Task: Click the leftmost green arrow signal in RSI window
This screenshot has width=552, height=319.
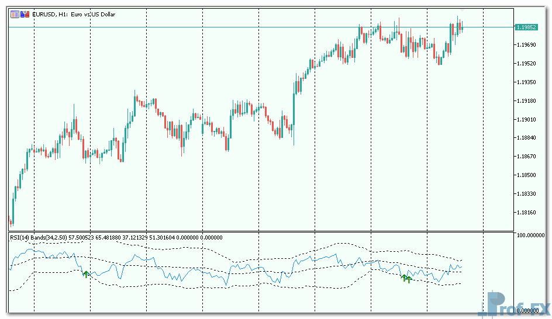Action: pyautogui.click(x=85, y=273)
